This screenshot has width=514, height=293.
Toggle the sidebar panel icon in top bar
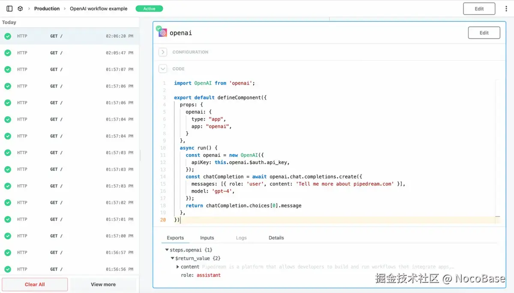tap(9, 9)
